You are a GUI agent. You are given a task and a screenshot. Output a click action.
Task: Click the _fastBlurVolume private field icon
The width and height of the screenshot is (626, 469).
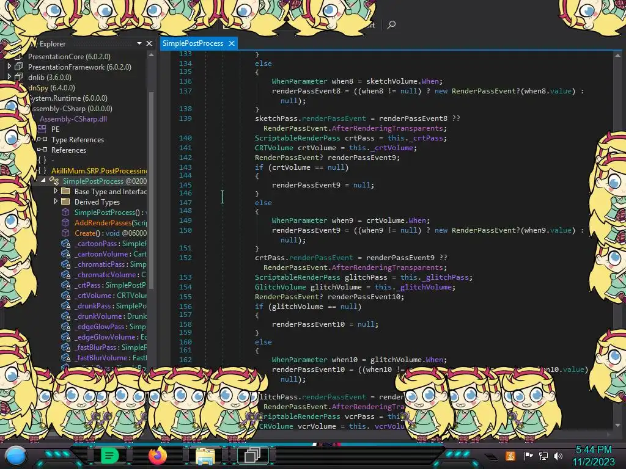click(x=65, y=357)
